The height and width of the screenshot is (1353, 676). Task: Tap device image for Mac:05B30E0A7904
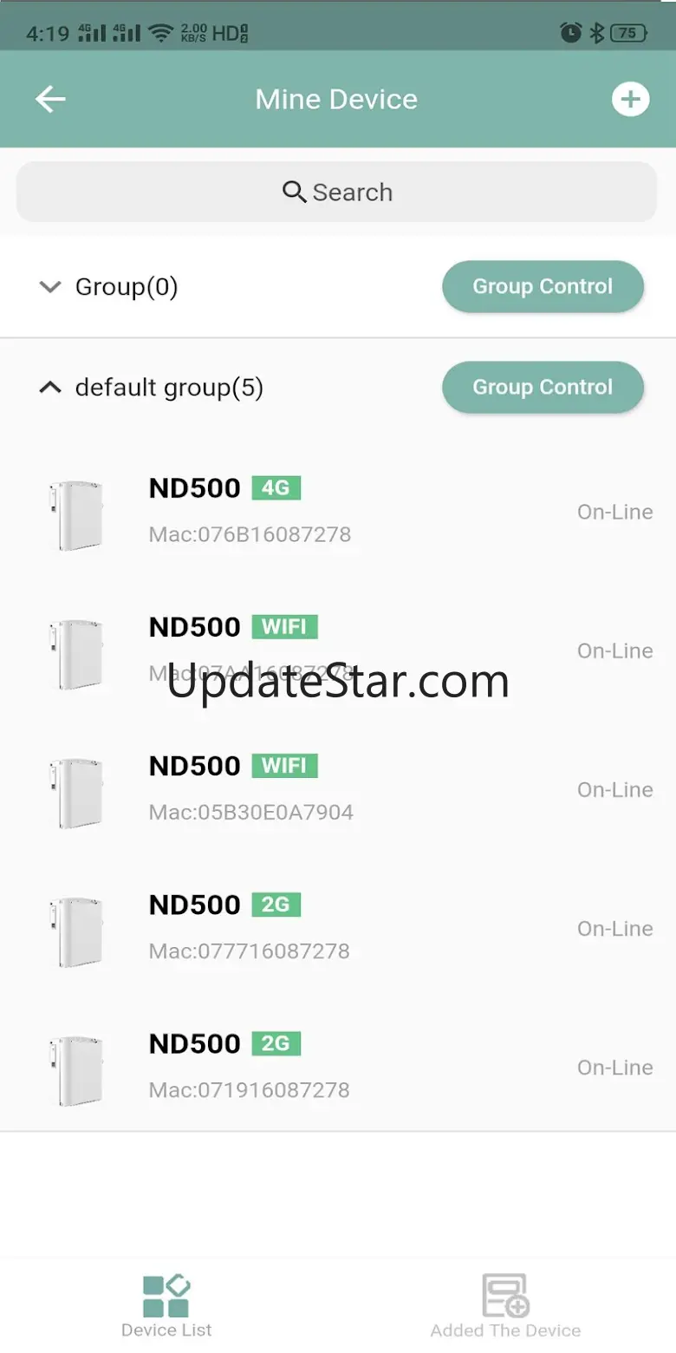tap(76, 793)
